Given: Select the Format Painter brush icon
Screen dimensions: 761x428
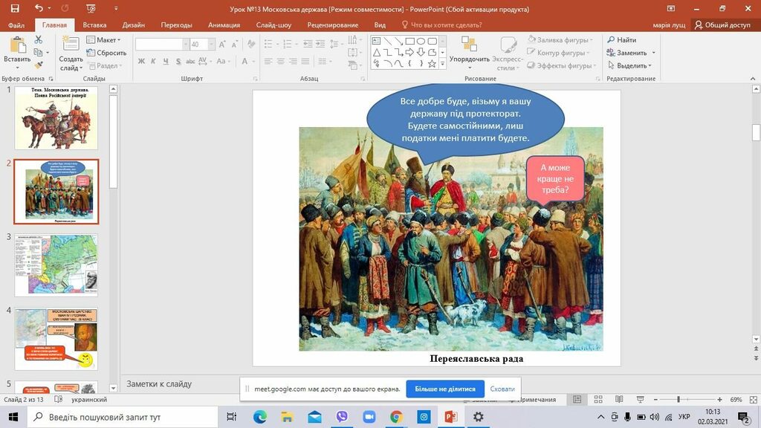Looking at the screenshot, I should [39, 65].
